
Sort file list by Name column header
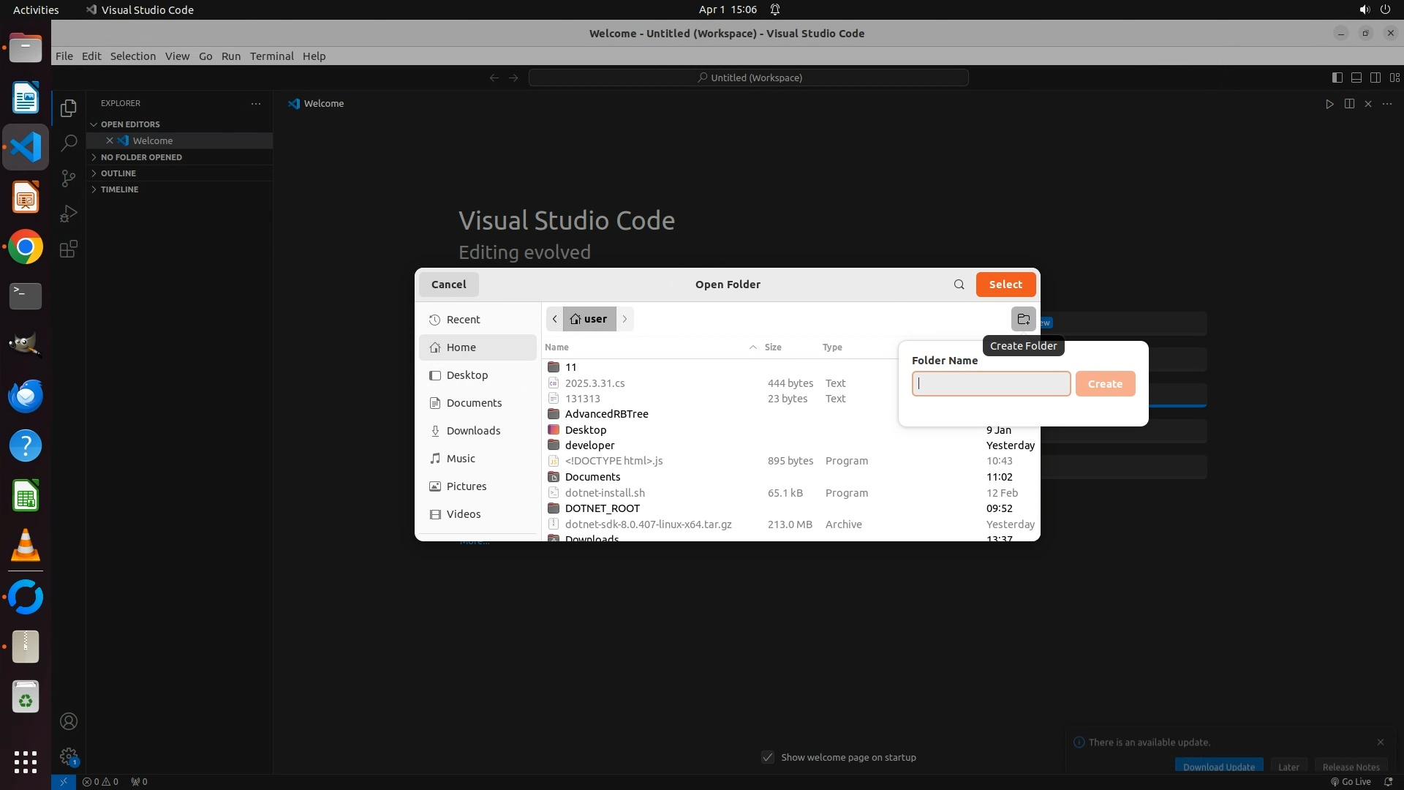(x=556, y=347)
